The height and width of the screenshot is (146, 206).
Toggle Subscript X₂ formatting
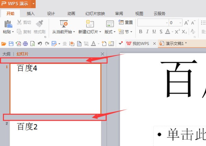(184, 31)
